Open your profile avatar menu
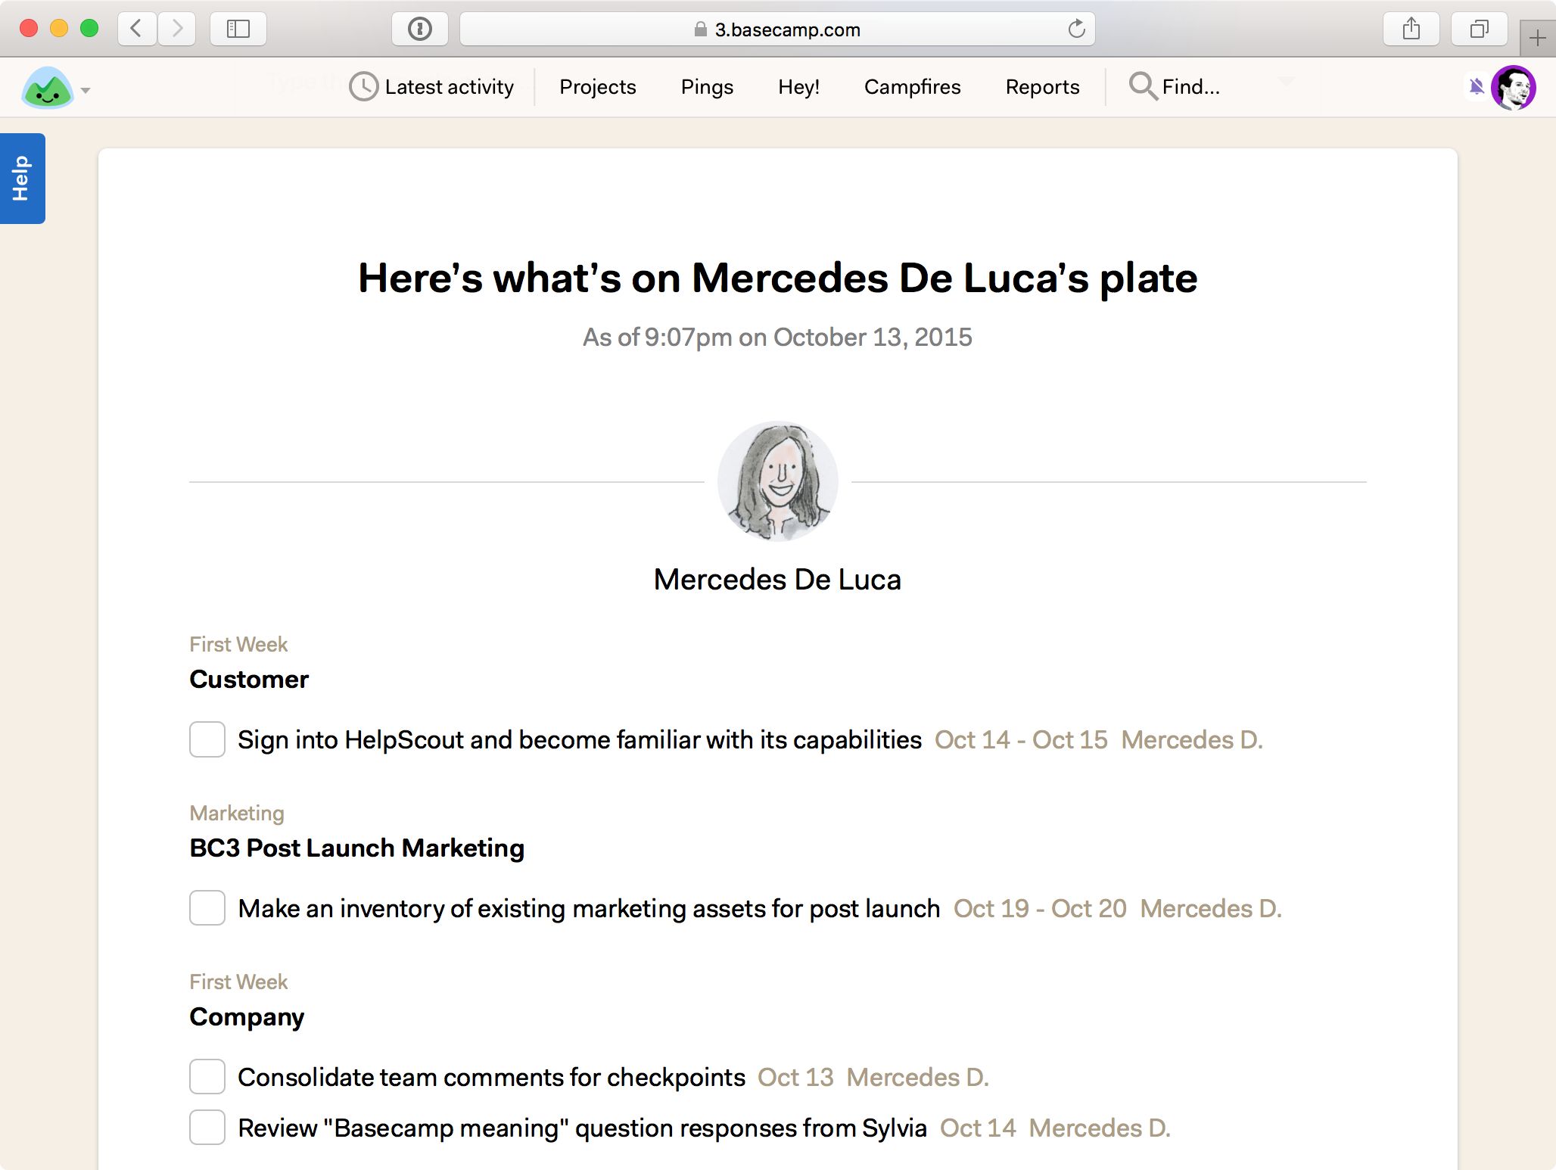 1513,88
